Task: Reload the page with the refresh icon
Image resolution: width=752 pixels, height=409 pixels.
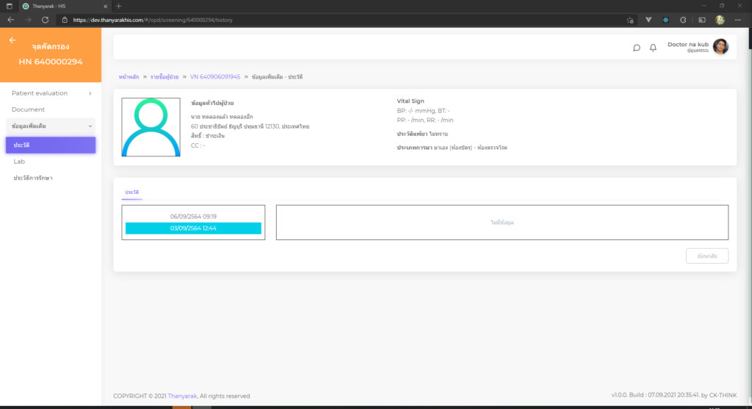Action: [x=46, y=20]
